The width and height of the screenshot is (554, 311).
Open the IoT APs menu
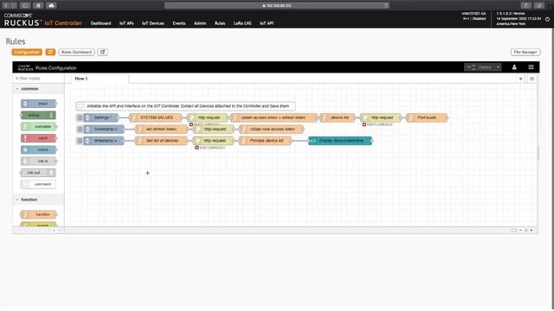click(126, 23)
